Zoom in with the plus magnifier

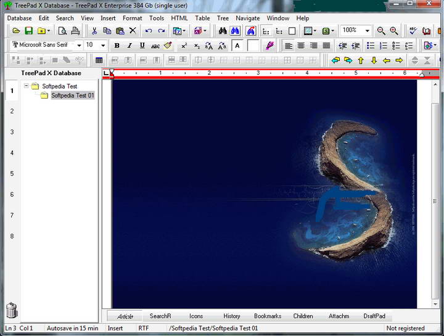(x=394, y=31)
